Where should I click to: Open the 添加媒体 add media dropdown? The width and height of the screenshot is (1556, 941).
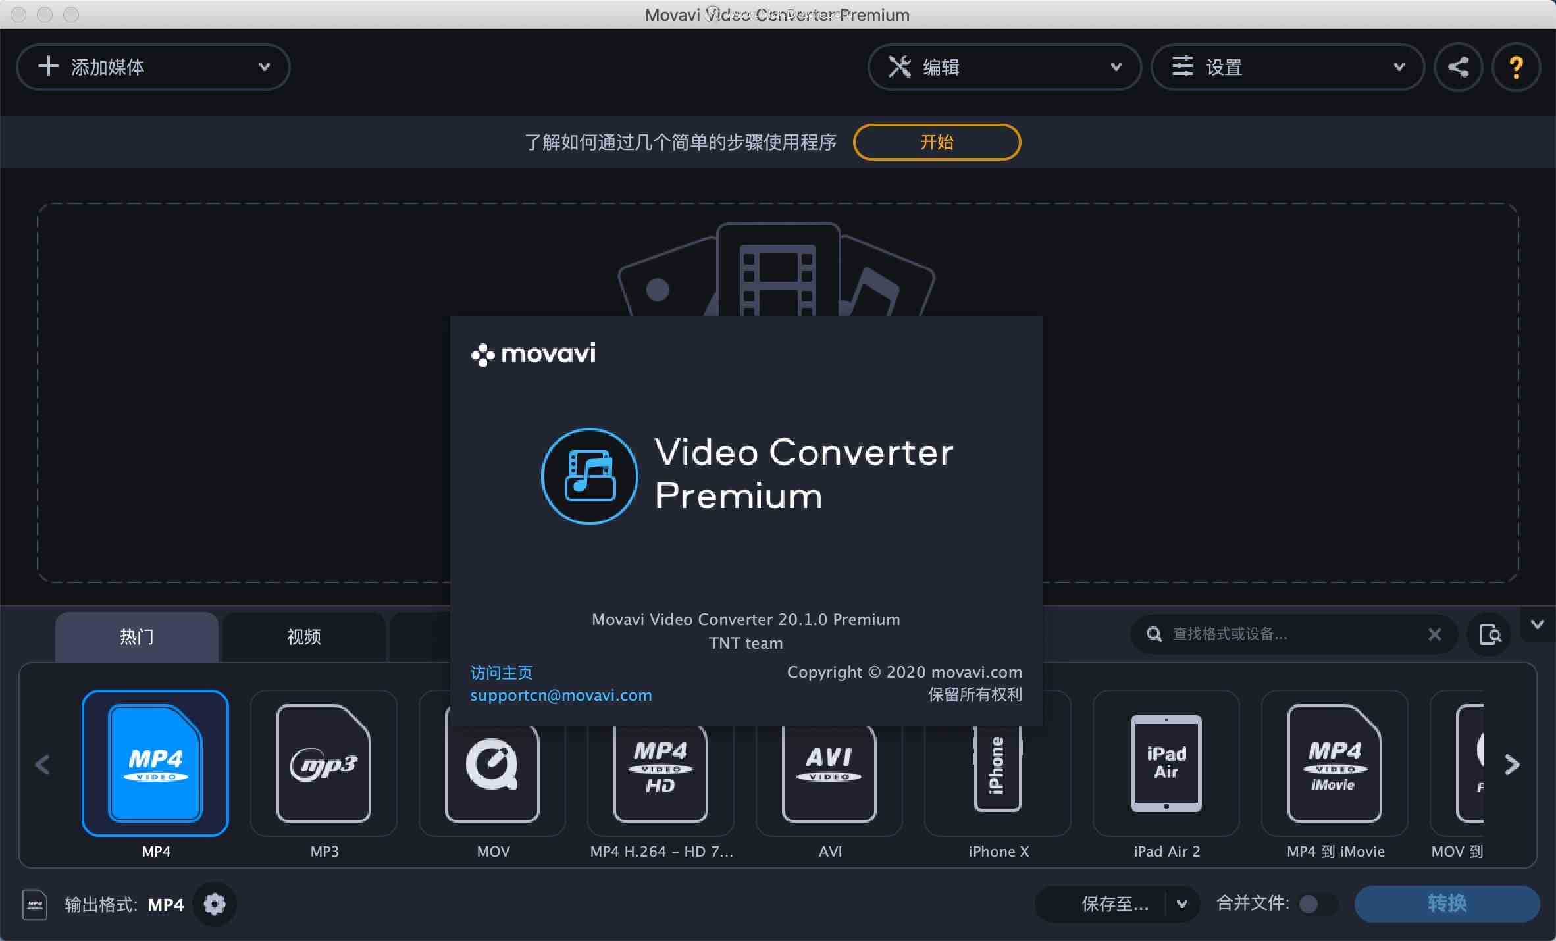pos(153,67)
